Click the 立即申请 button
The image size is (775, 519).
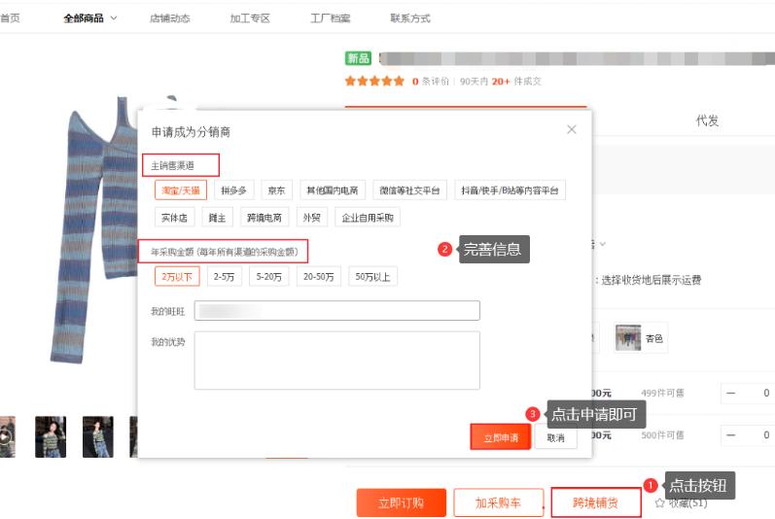click(501, 438)
